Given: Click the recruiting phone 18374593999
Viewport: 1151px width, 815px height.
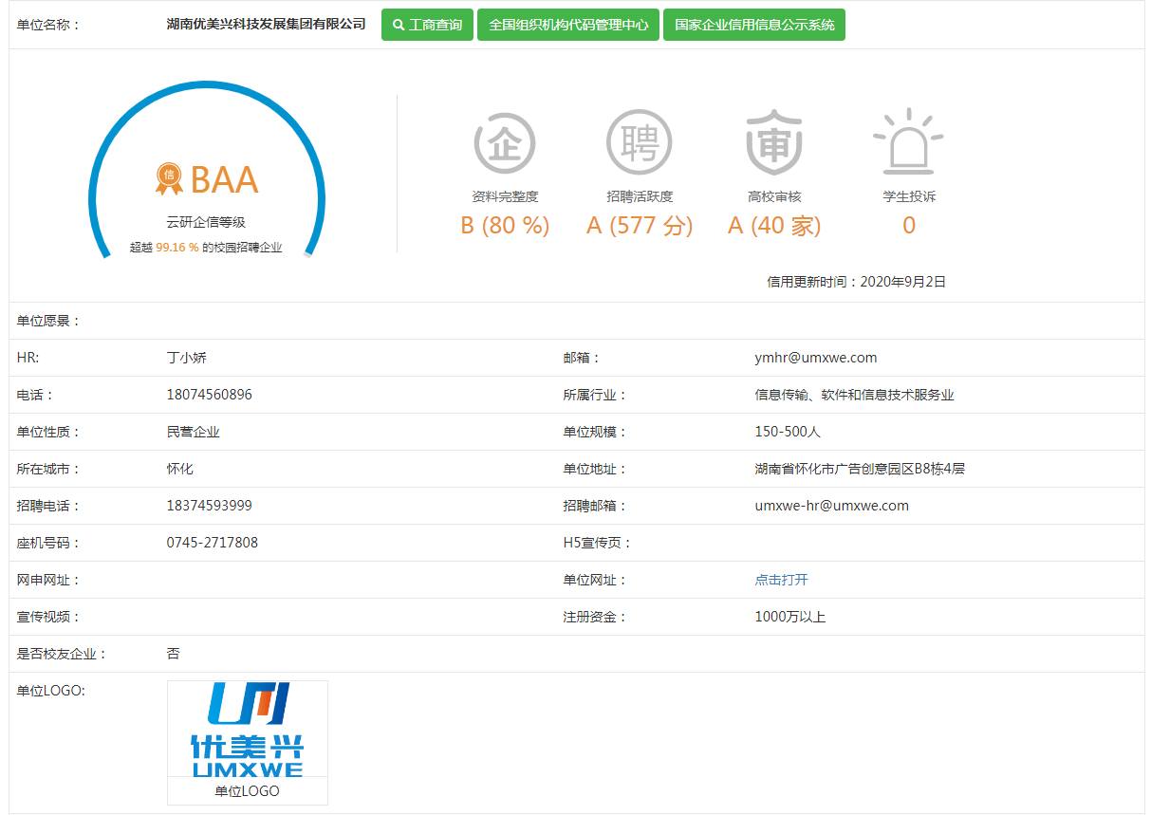Looking at the screenshot, I should [209, 506].
